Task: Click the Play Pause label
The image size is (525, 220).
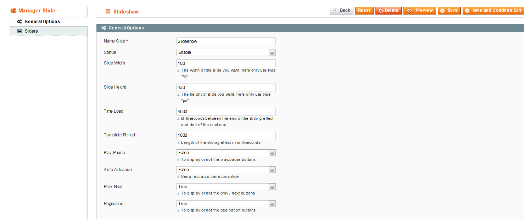Action: coord(115,153)
